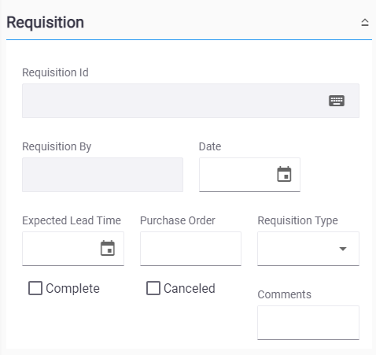This screenshot has width=376, height=355.
Task: Click inside the Requisition By field
Action: 102,175
